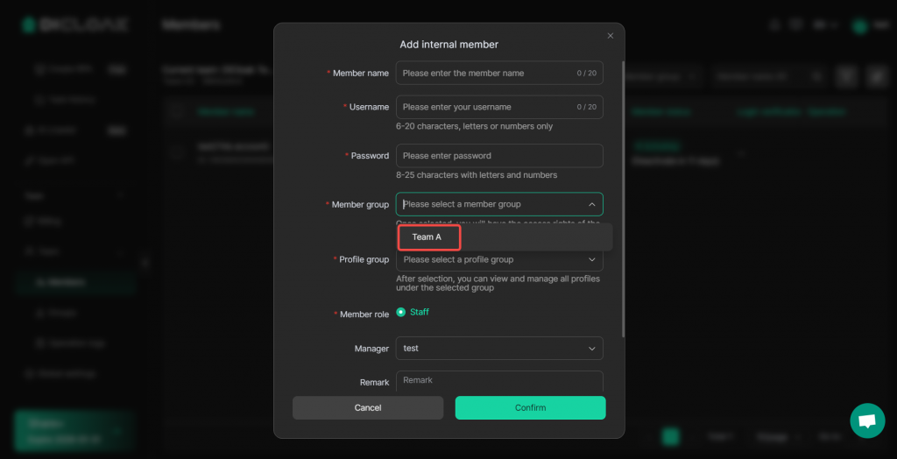
Task: Click the dialog's vertical scrollbar
Action: (623, 193)
